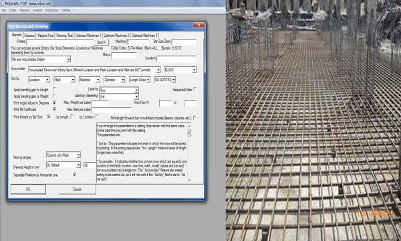Enable Apply bending gain to Weight
Viewport: 401px width, 241px height.
54,96
